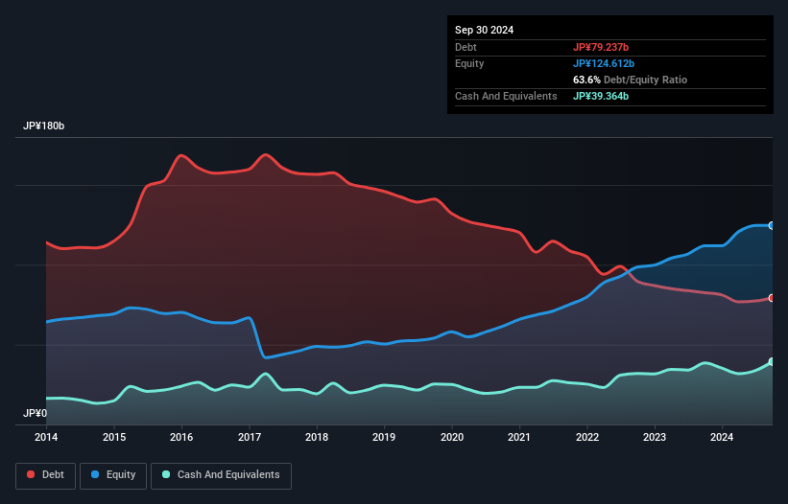Click the JP¥180b y-axis label
788x504 pixels.
[44, 126]
